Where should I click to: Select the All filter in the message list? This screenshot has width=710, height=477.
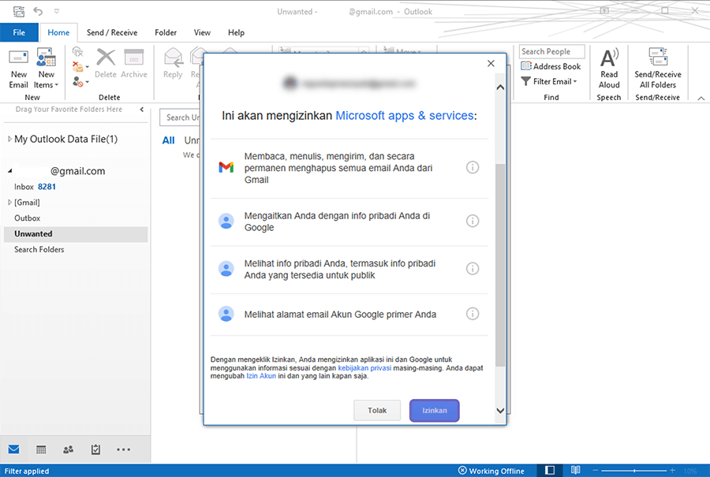coord(169,141)
